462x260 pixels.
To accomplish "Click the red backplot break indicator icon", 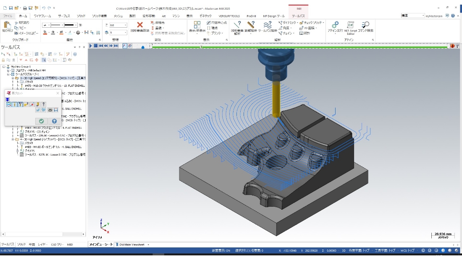I will pos(452,46).
